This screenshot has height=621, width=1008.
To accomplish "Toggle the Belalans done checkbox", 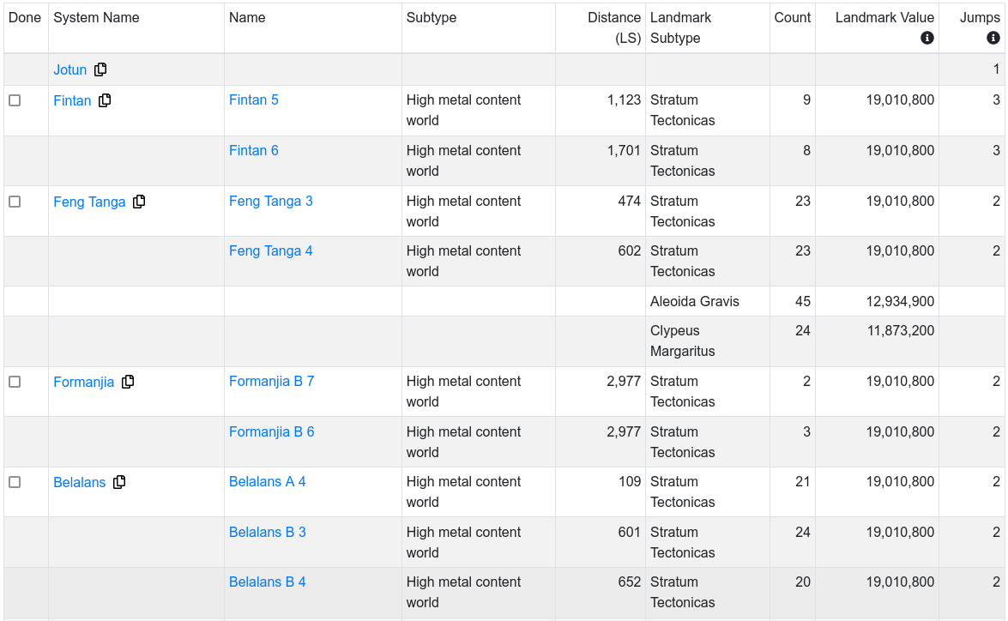I will click(x=15, y=482).
